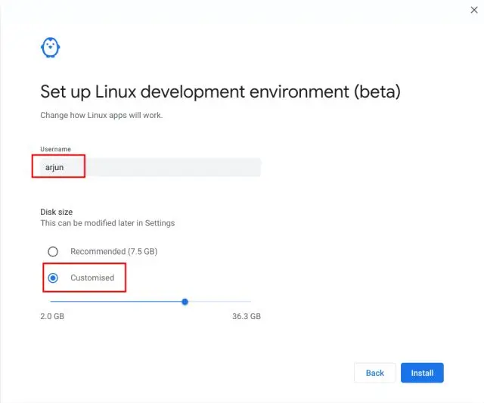Click the 2.0 GB minimum size label
Viewport: 484px width, 403px height.
52,316
